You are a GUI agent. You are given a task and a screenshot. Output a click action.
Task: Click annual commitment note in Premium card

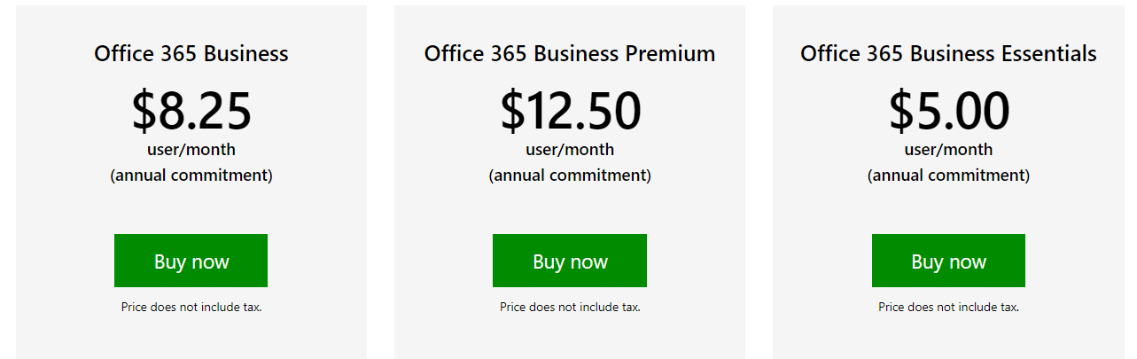(570, 175)
